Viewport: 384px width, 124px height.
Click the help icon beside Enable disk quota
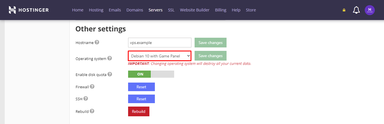click(x=110, y=74)
